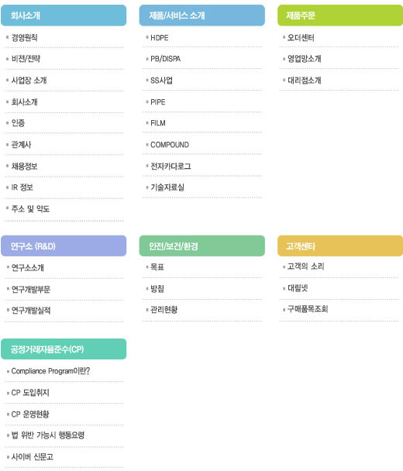Visit IR 정보 page

[x=22, y=187]
